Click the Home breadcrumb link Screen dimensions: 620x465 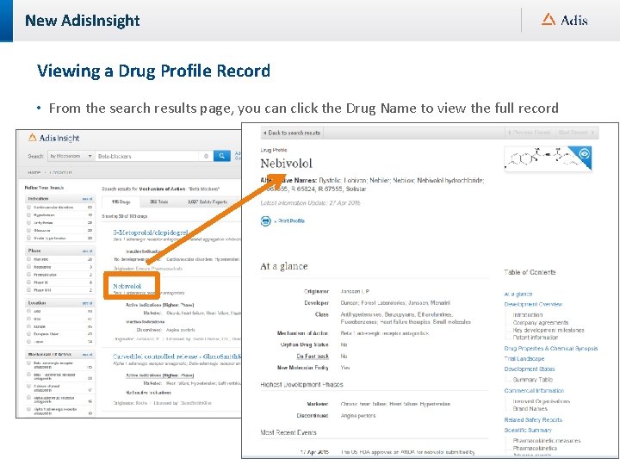click(34, 173)
